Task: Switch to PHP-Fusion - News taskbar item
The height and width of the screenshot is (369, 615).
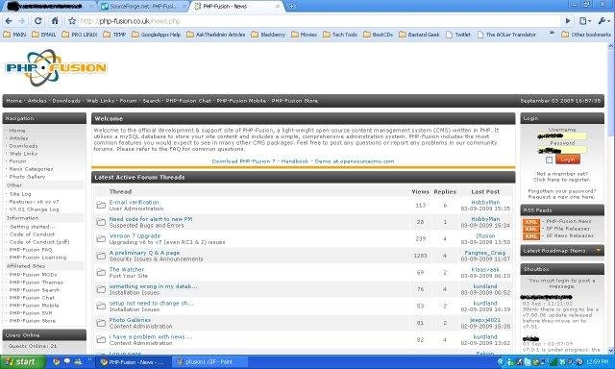Action: pyautogui.click(x=134, y=362)
